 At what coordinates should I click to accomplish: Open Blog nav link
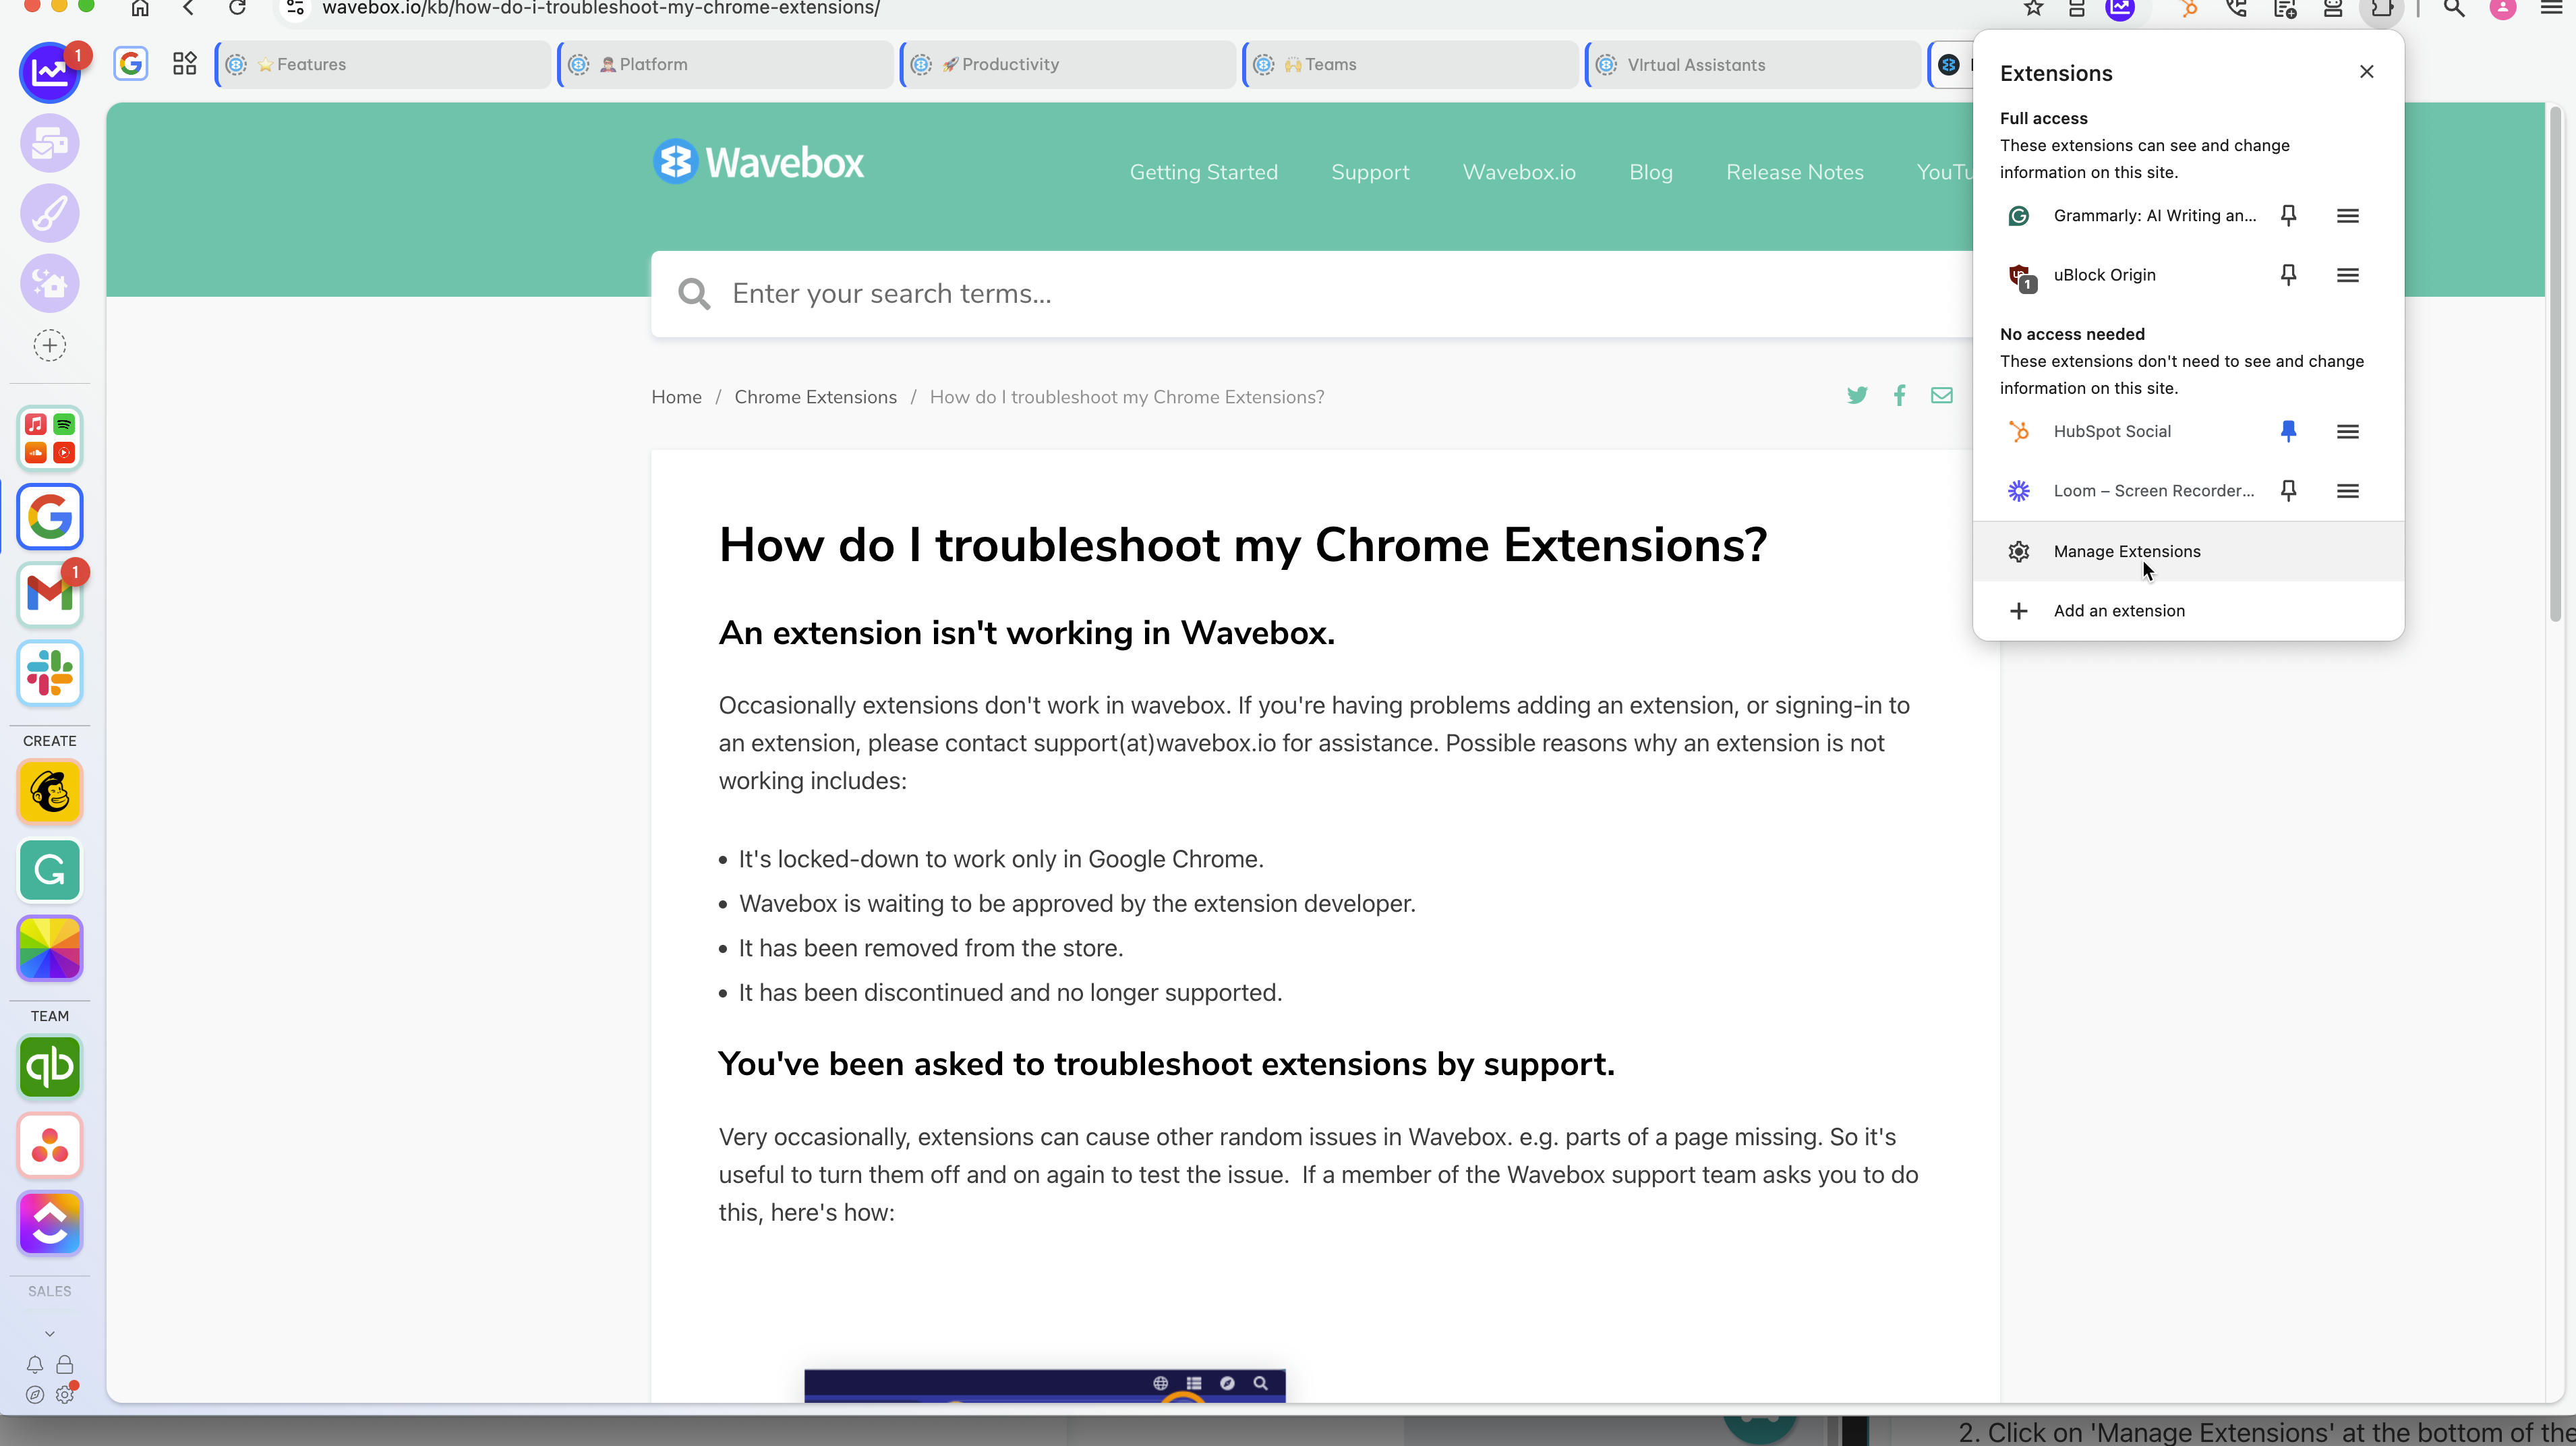click(1650, 172)
